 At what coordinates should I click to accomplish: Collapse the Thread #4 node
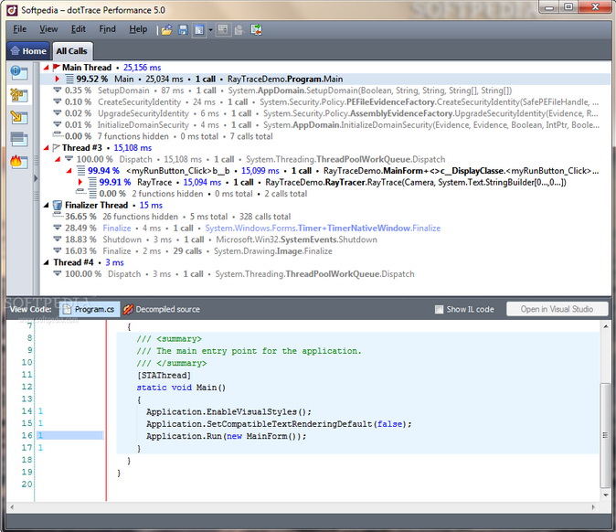46,263
